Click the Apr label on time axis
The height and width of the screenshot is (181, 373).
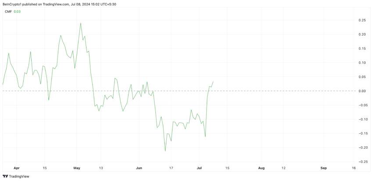16,168
